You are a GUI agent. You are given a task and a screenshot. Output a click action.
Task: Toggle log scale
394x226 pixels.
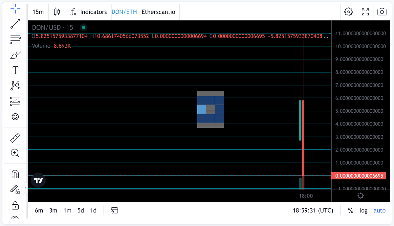click(x=363, y=211)
